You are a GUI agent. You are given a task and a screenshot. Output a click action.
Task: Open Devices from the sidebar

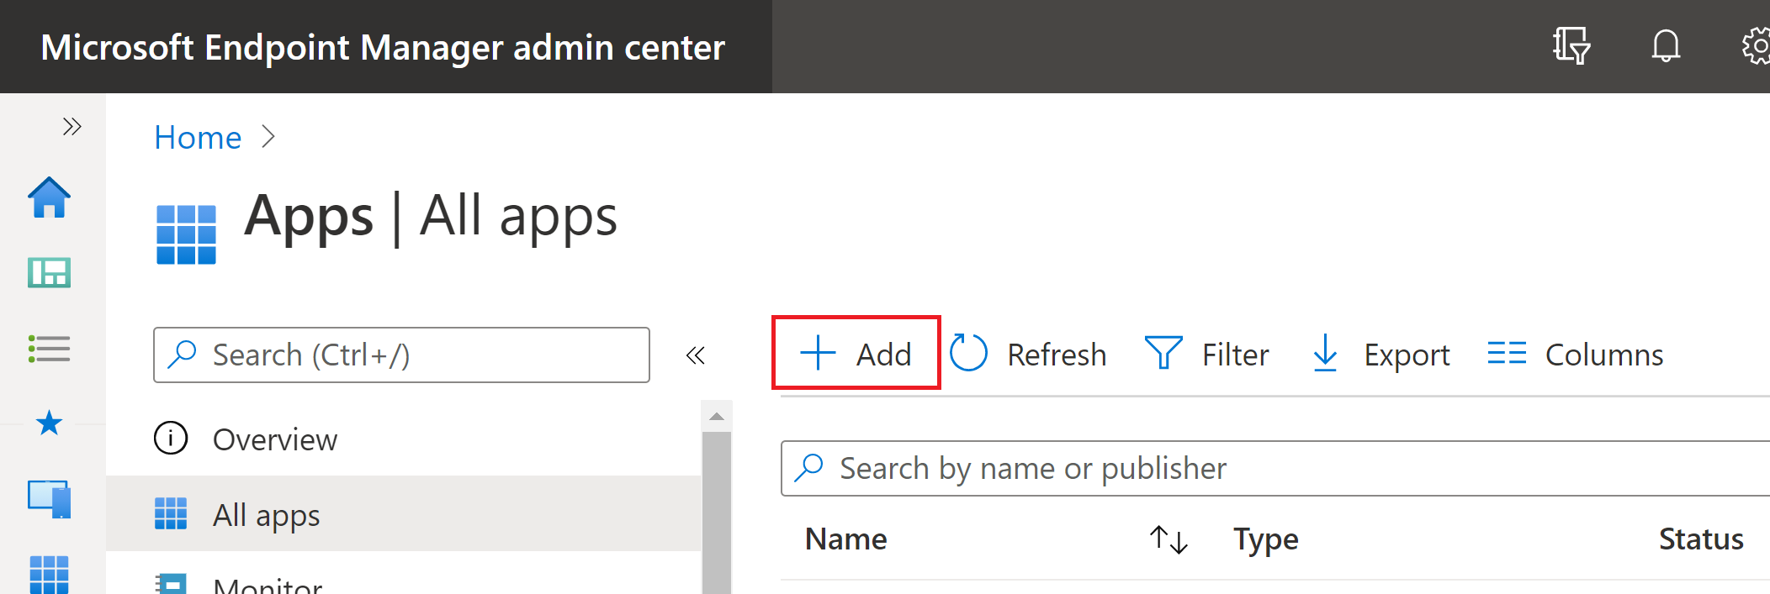point(50,499)
